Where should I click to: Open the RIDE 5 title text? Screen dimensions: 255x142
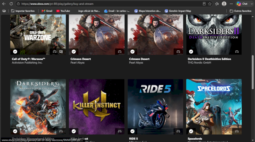[x=133, y=139]
